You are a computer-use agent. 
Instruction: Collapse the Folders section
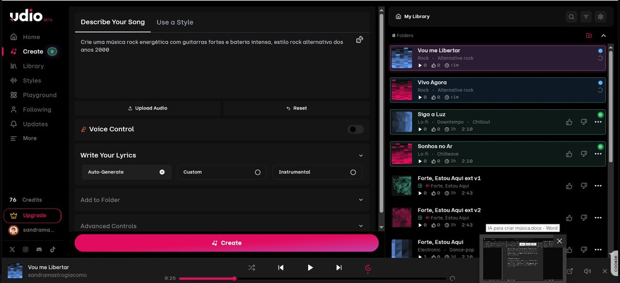pyautogui.click(x=604, y=35)
